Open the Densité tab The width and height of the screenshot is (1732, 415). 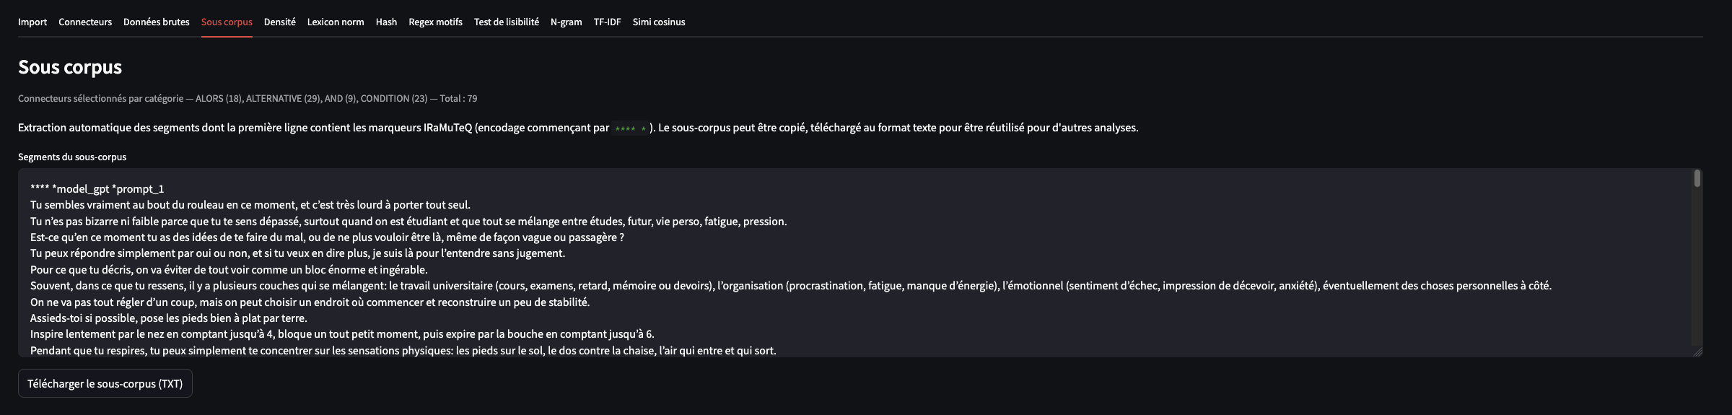point(280,22)
